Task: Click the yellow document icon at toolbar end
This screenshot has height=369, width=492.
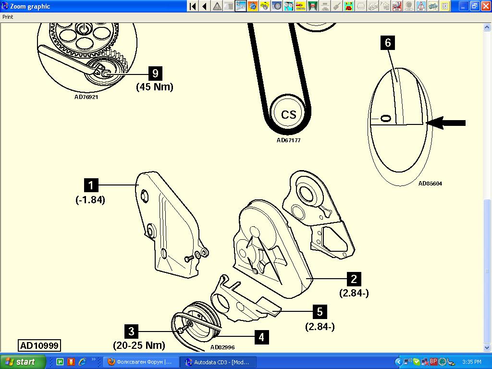Action: click(445, 6)
